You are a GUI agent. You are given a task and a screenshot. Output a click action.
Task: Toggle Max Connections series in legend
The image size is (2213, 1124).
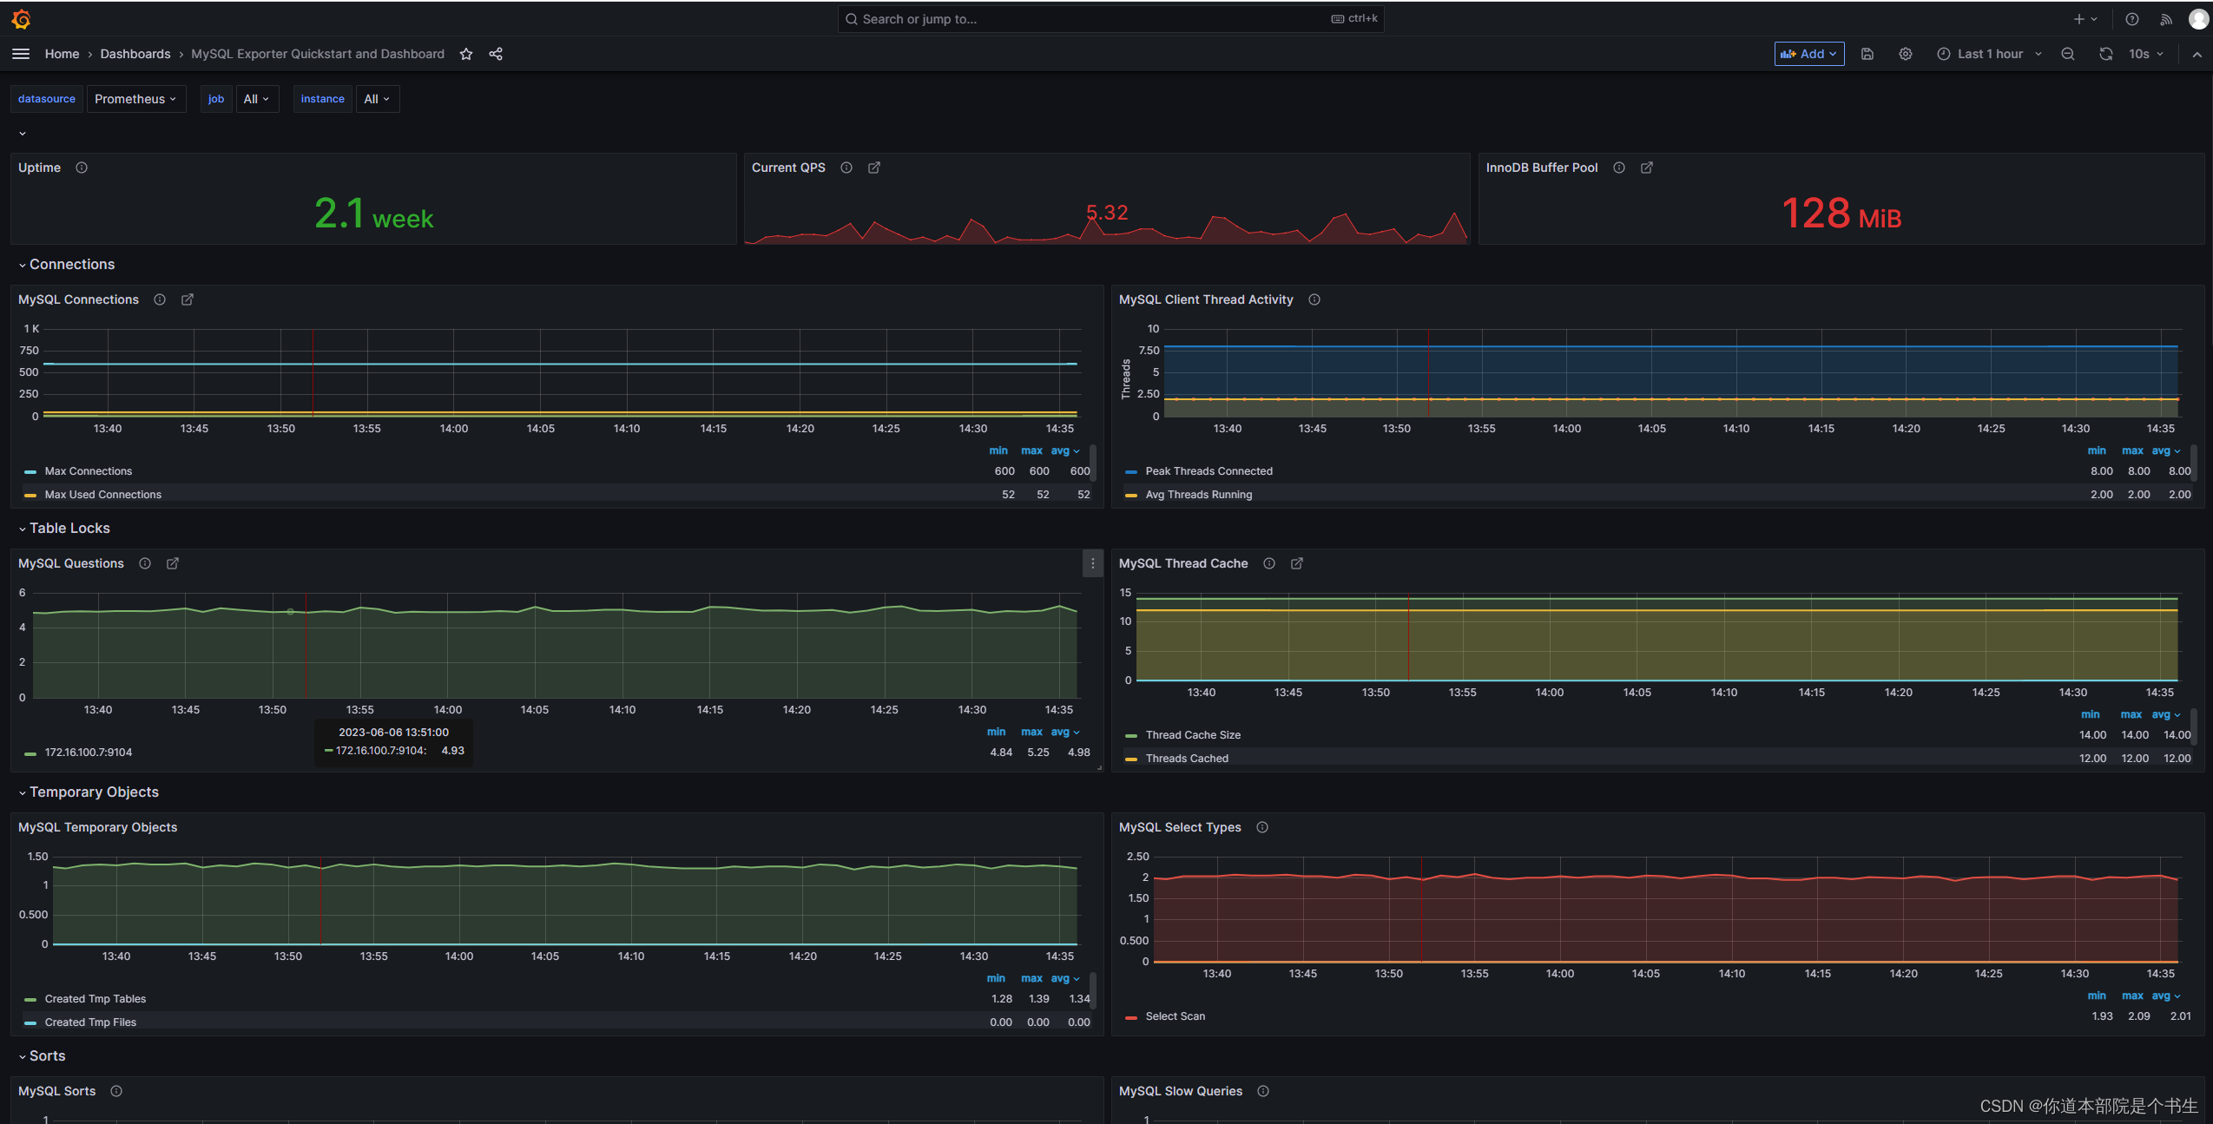tap(88, 471)
